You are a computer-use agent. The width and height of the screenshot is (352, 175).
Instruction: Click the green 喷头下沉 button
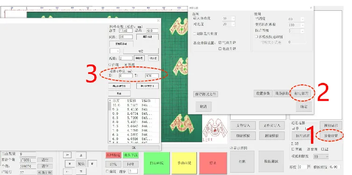coord(131,155)
